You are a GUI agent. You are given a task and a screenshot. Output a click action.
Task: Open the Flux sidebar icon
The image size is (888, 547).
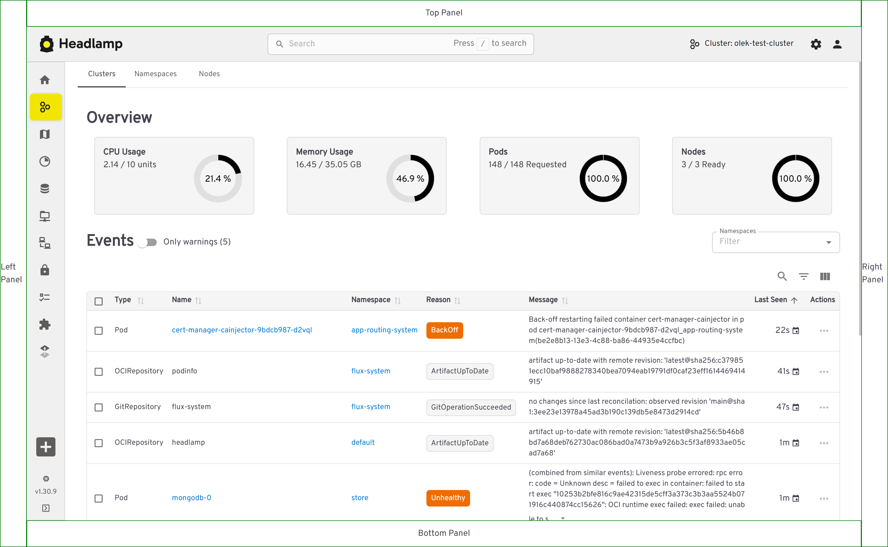(45, 351)
